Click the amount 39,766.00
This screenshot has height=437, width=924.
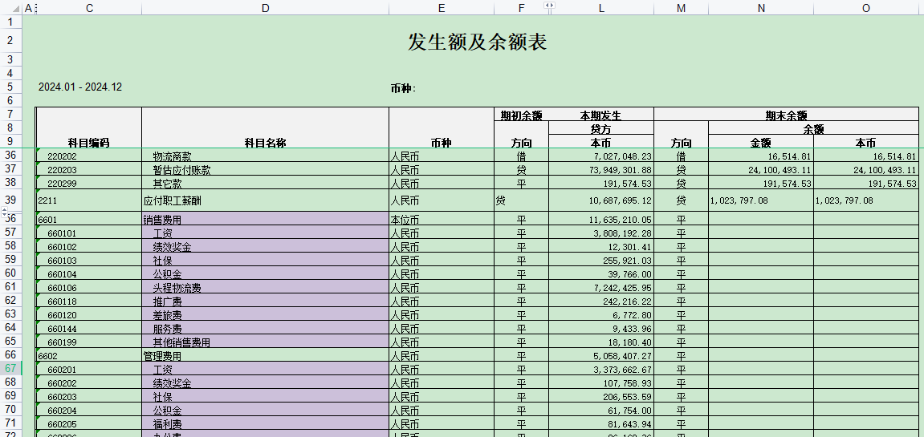tap(632, 274)
